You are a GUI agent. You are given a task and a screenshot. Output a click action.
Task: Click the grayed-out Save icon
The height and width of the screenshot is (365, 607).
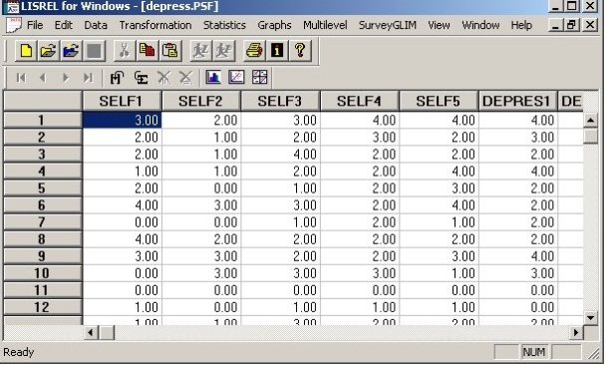pyautogui.click(x=94, y=51)
